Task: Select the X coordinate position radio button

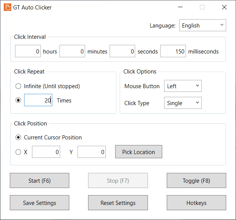Action: pos(18,152)
